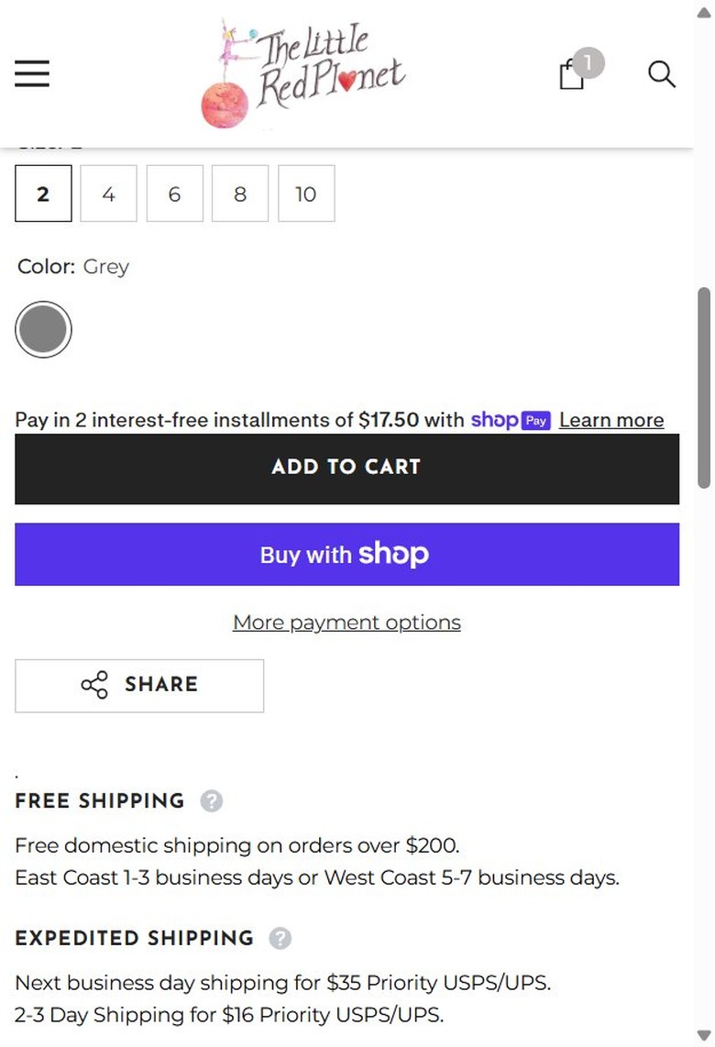The height and width of the screenshot is (1047, 715).
Task: Open the search magnifier icon
Action: pyautogui.click(x=662, y=74)
